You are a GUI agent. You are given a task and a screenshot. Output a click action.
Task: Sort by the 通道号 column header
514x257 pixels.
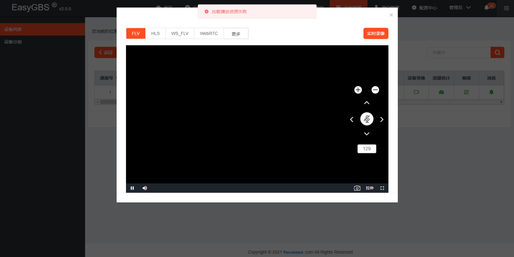tap(106, 78)
